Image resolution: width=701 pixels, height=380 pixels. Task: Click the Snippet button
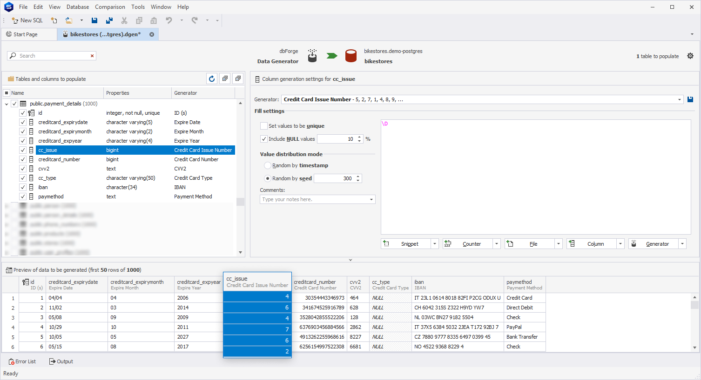pyautogui.click(x=406, y=244)
